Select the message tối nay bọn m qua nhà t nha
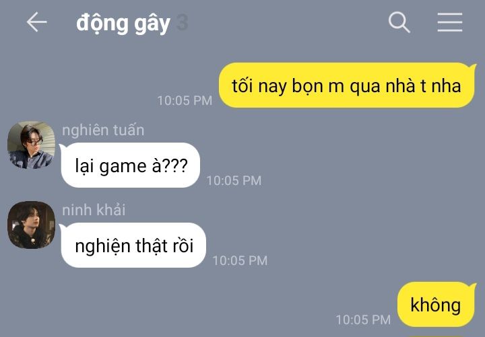The image size is (485, 337). click(x=348, y=85)
